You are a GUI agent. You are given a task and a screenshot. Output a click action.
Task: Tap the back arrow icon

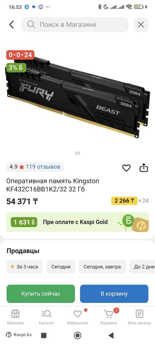[12, 25]
